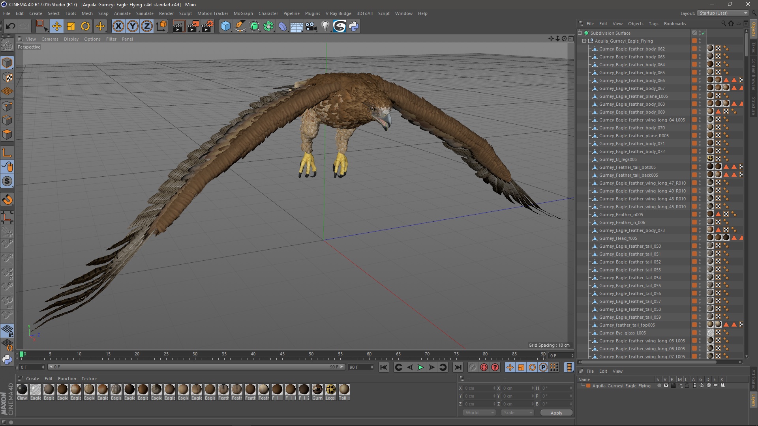
Task: Open the spline Pen tool
Action: [240, 26]
